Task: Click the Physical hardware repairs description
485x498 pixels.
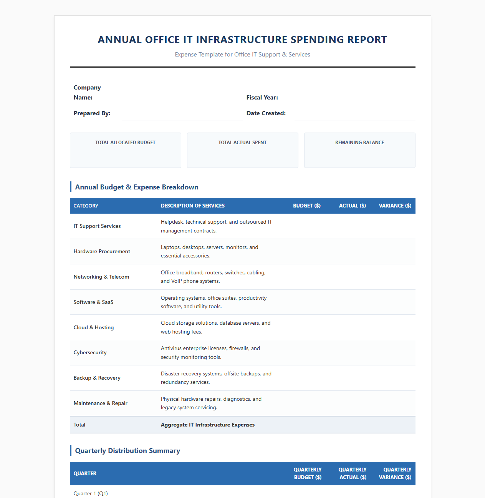Action: click(211, 403)
